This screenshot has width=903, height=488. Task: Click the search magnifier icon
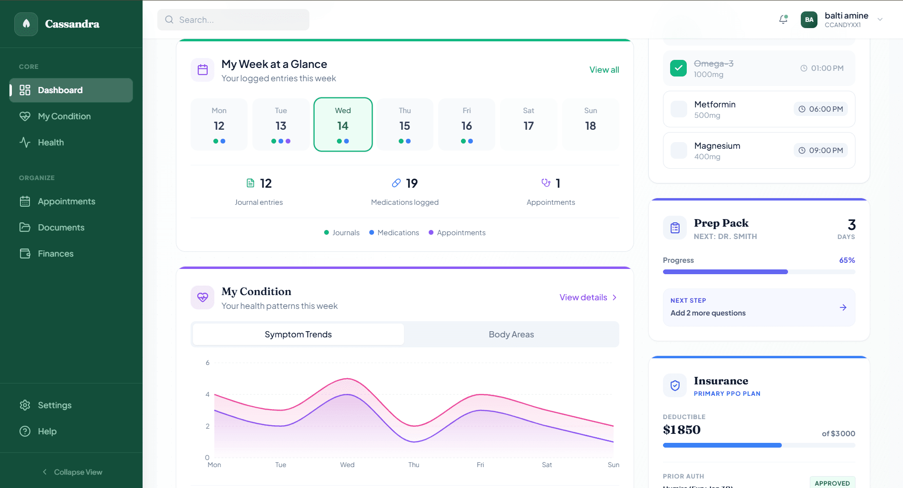point(169,19)
